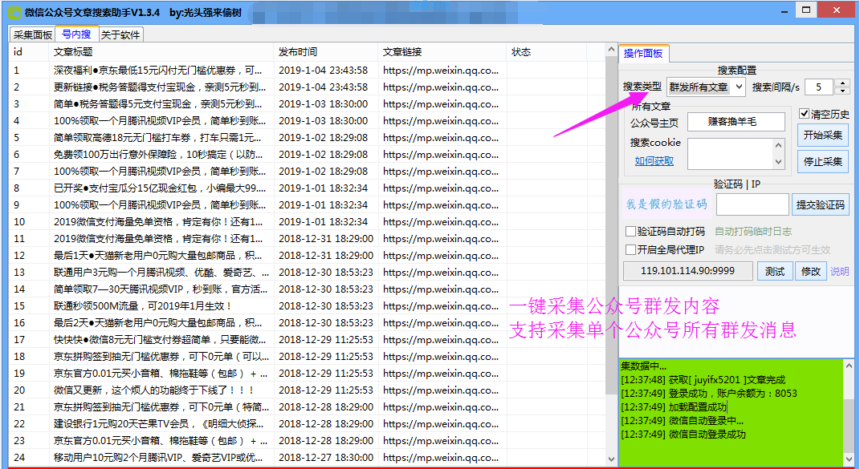Select row 17 快快快●微信8元无门槛支付券

tap(307, 340)
